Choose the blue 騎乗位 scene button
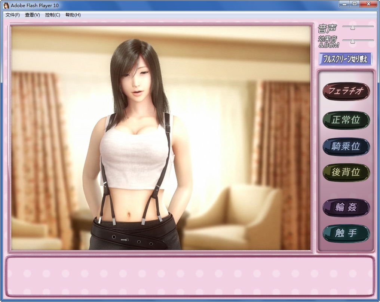 point(346,147)
